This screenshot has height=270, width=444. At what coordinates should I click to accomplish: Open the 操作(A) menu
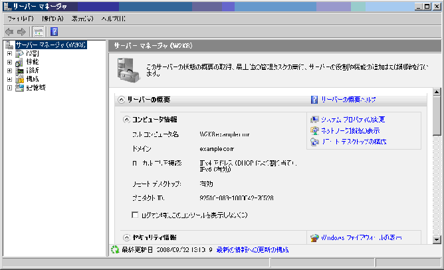coord(53,19)
